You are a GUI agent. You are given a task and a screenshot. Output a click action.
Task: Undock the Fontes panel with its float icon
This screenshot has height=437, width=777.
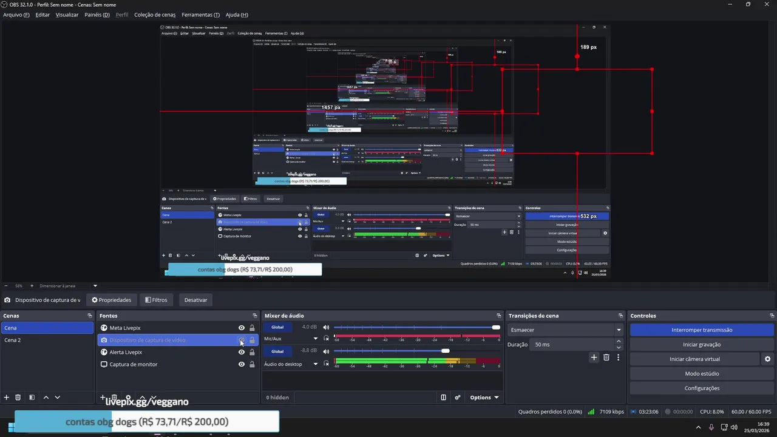pos(255,316)
